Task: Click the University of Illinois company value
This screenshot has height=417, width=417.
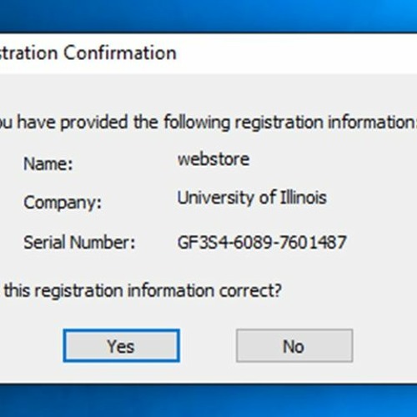Action: point(252,198)
